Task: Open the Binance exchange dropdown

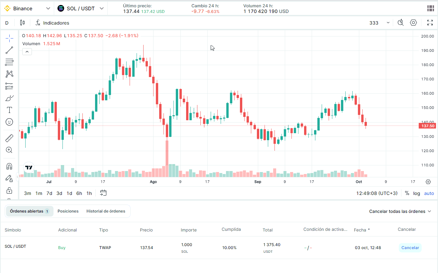Action: pyautogui.click(x=27, y=9)
